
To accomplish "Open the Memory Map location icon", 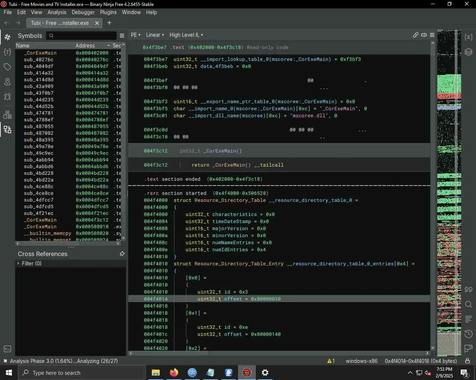I will 7,82.
